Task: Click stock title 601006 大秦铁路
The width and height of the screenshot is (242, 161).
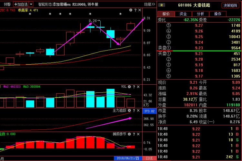Action: pos(194,5)
